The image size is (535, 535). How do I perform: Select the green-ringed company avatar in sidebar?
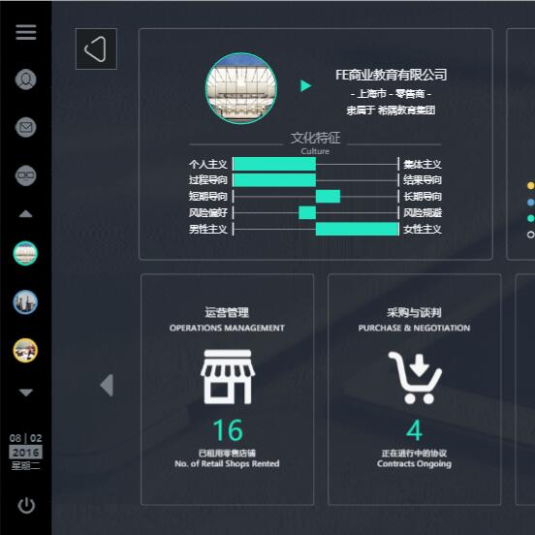(x=25, y=253)
